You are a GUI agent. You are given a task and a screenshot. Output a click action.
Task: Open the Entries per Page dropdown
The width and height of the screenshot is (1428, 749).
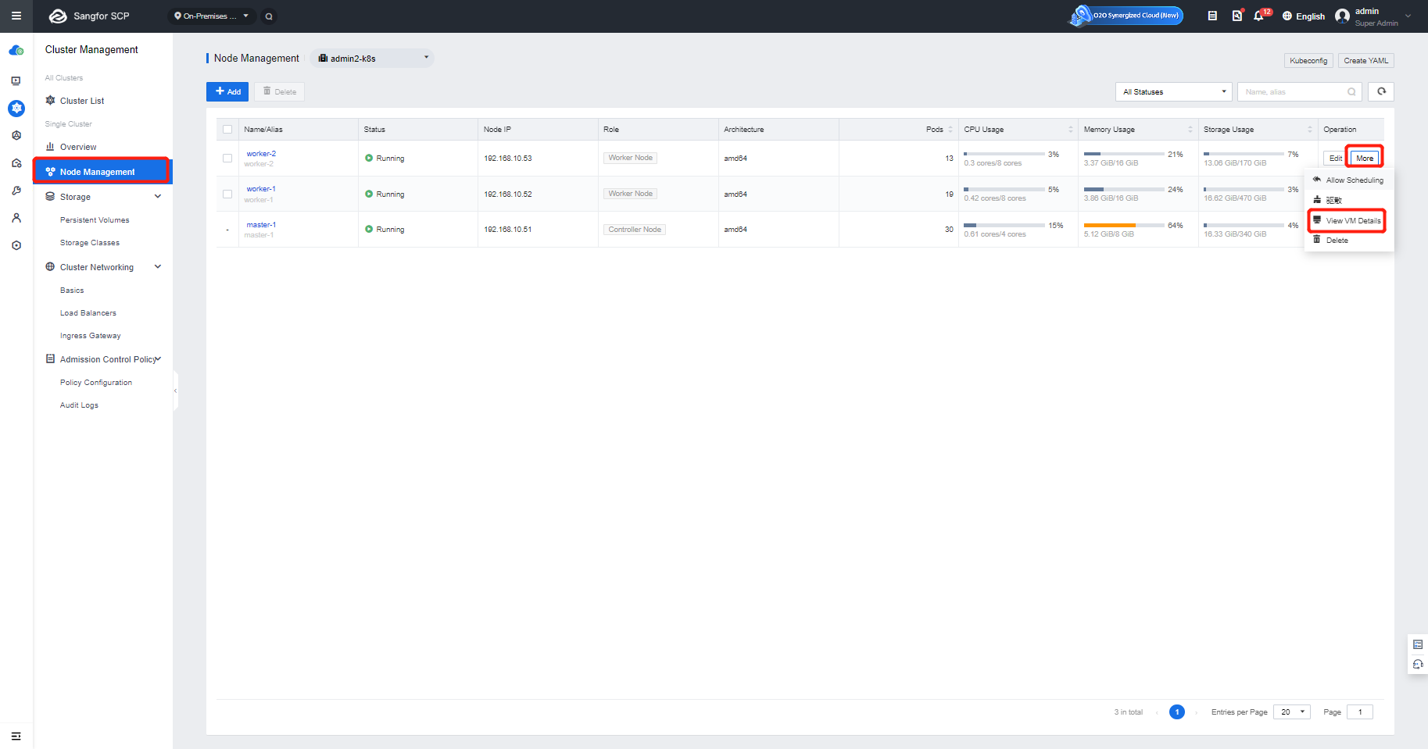1291,712
